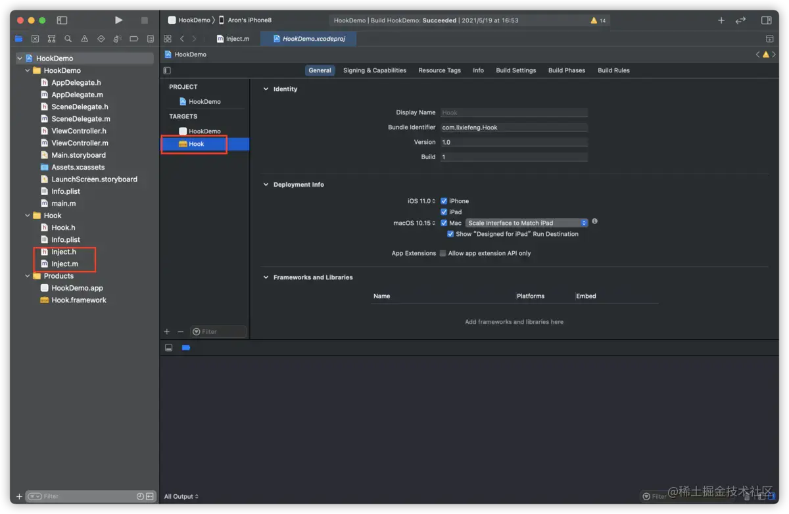Change the iOS 11.0 deployment version
The image size is (789, 514).
click(421, 201)
